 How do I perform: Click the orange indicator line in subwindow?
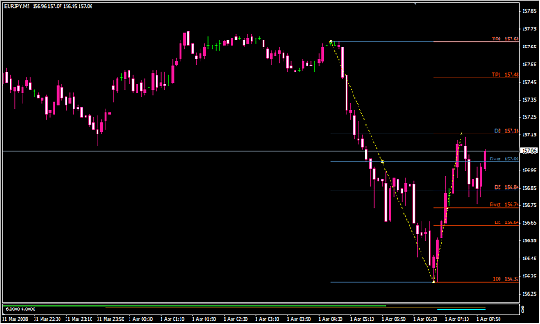tap(295, 308)
